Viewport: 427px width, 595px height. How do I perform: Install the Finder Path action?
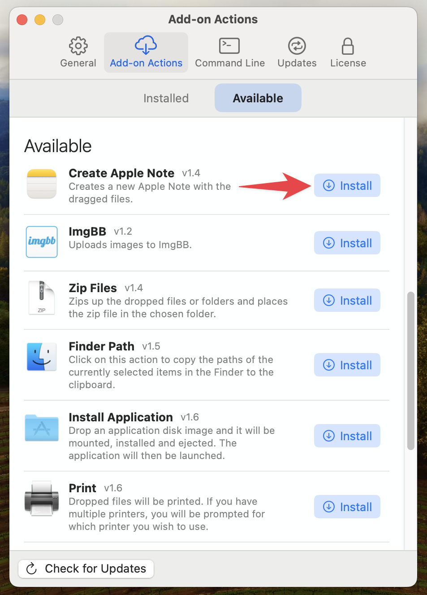(x=347, y=365)
